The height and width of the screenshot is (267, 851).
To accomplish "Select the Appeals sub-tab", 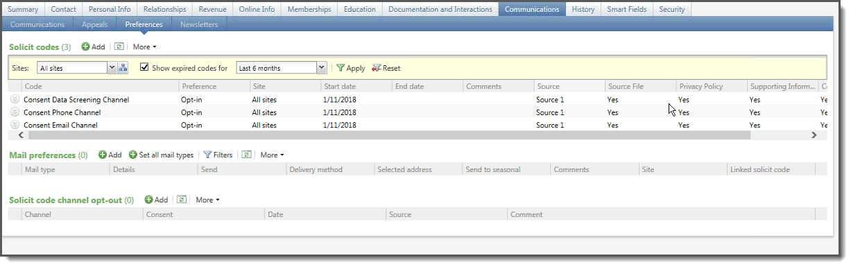I will (x=94, y=24).
